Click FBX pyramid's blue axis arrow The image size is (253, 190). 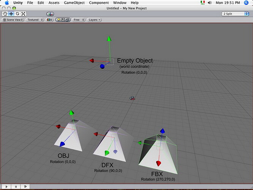[163, 131]
